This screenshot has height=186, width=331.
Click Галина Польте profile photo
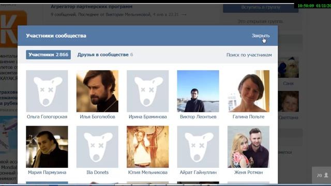click(248, 91)
